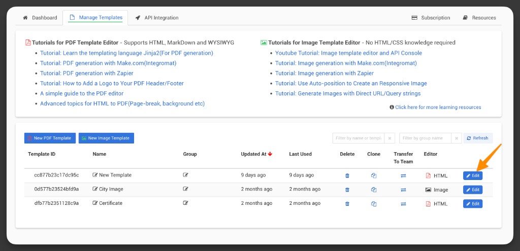
Task: Open the Jinja2 templating language tutorial
Action: 126,53
